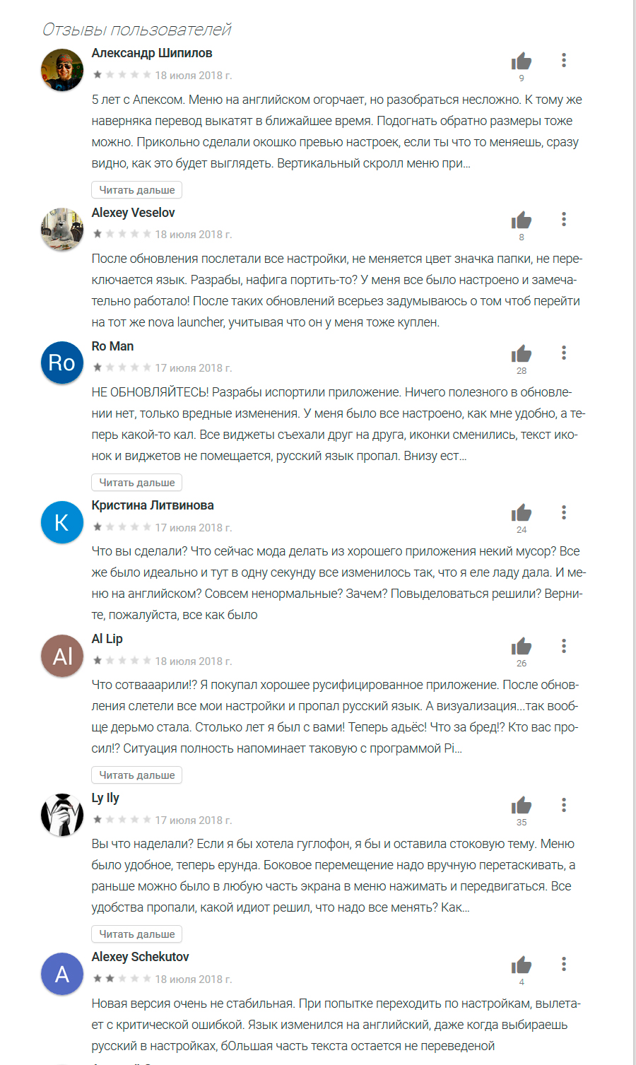Open Alexey Veselov's cat avatar picture
Screen dimensions: 636x1065
(62, 229)
